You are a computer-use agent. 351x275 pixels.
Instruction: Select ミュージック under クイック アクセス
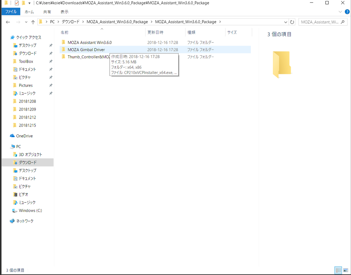click(x=27, y=93)
